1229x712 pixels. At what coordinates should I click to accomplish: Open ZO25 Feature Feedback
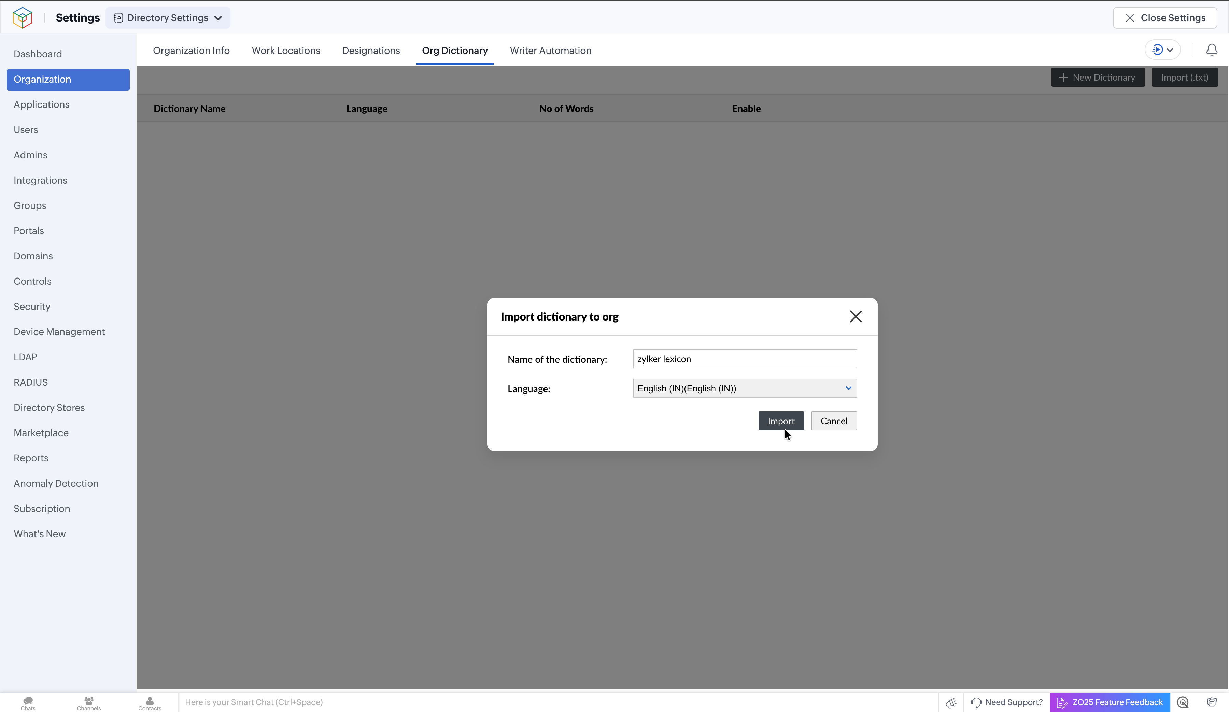point(1110,702)
